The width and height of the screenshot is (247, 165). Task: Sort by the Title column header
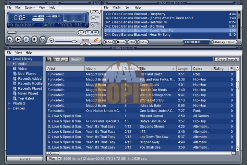[157, 68]
